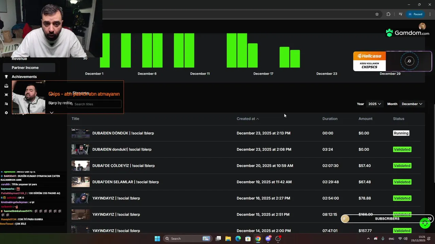Click the $57.40 amount cell

coord(365,166)
